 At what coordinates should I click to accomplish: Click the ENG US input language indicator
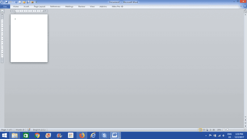pos(230,136)
